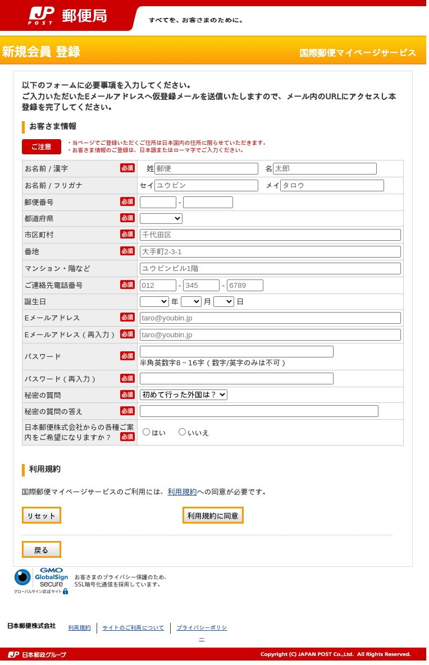Click the Japan Post Group footer logo
The width and height of the screenshot is (429, 665).
click(37, 654)
